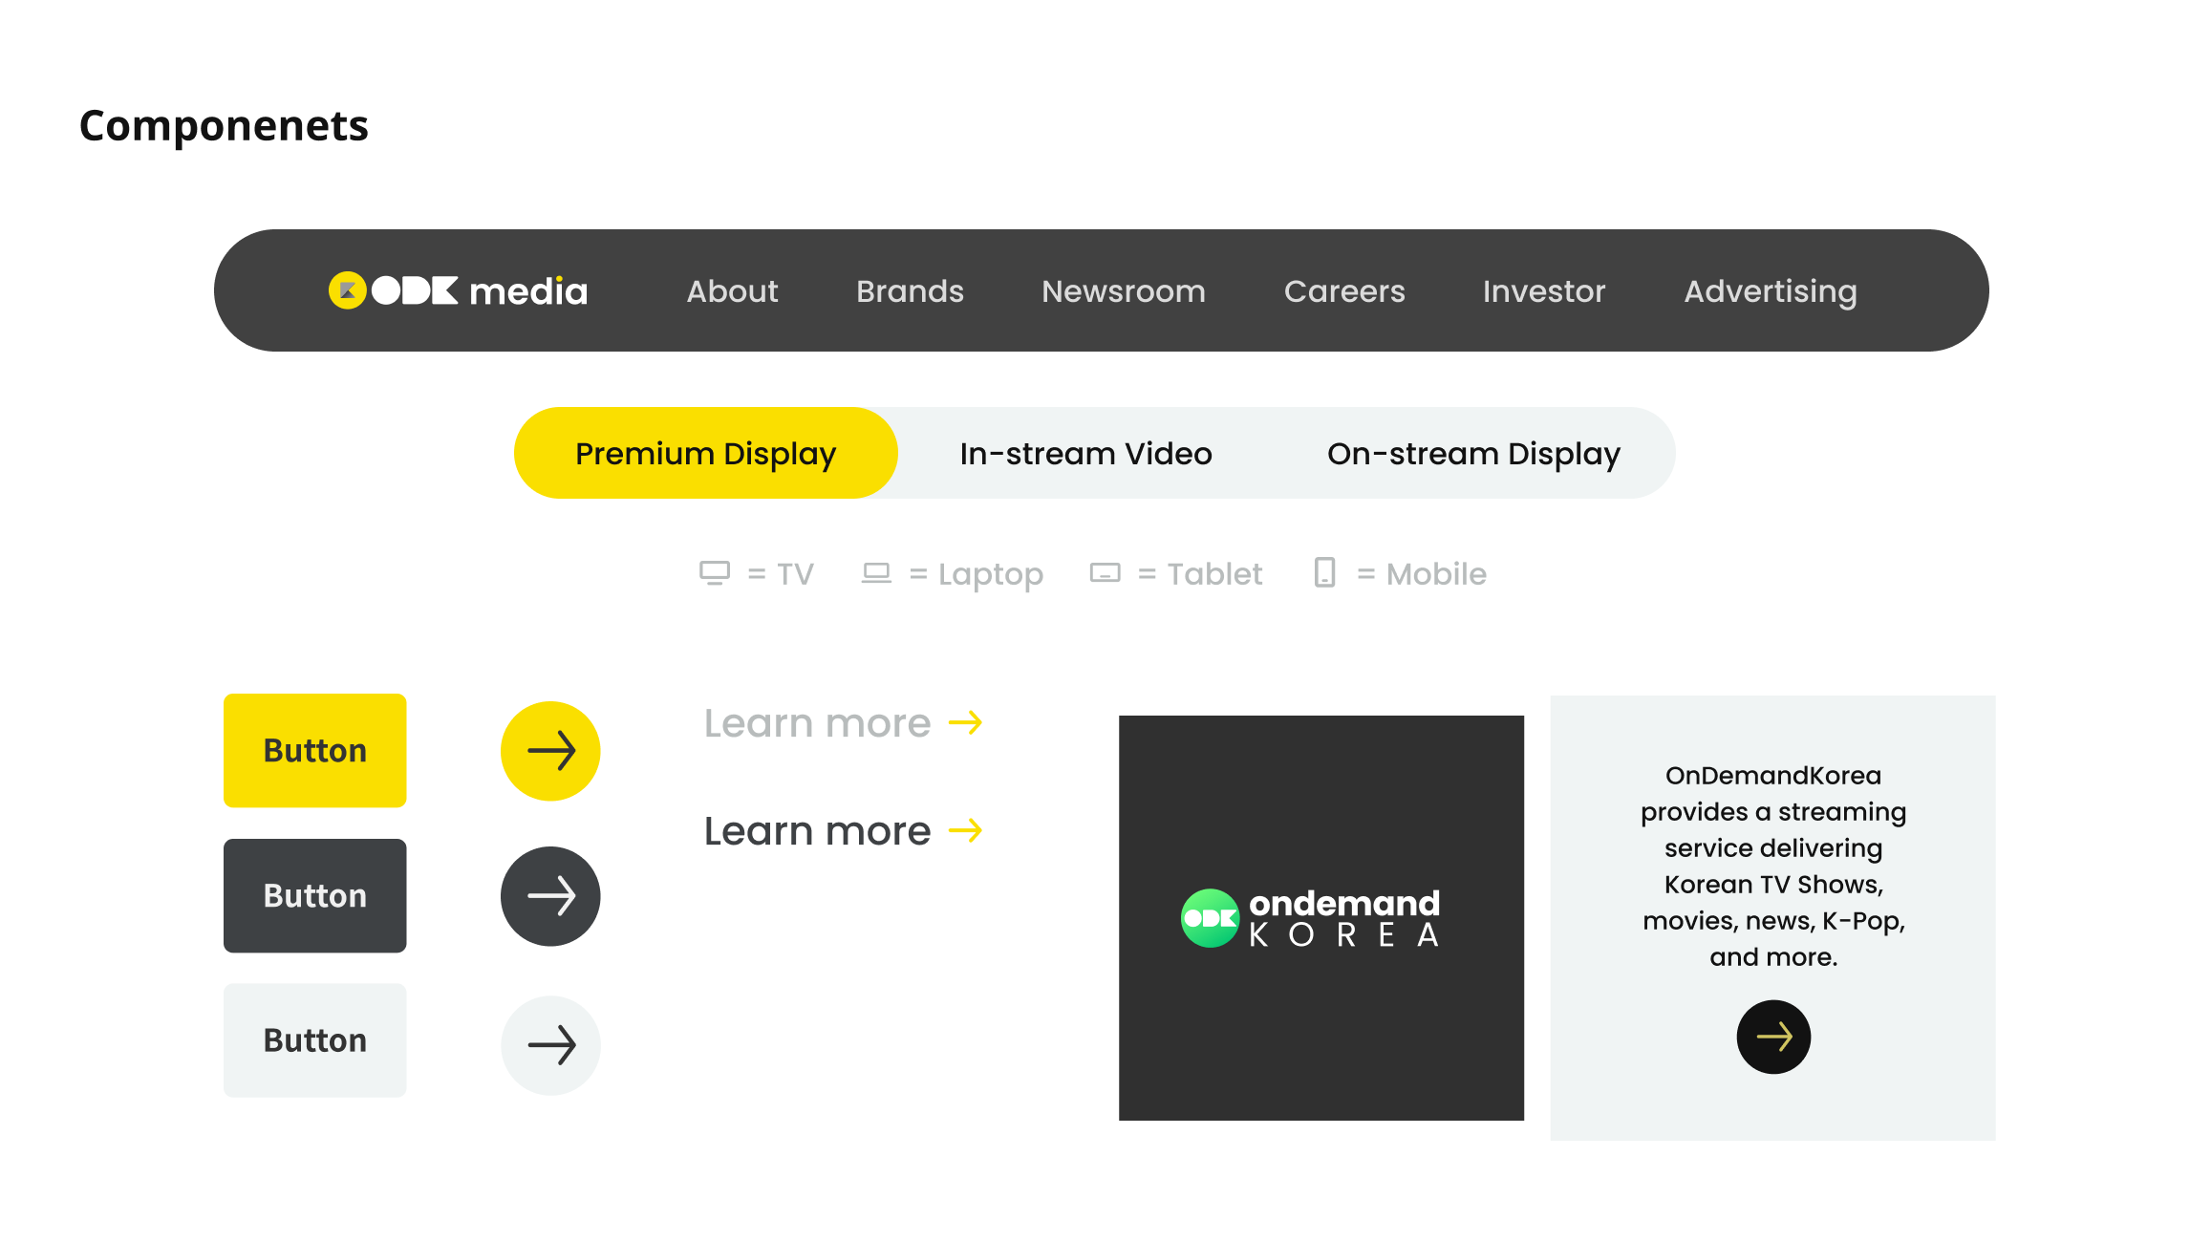Click the Mobile phone icon
2190x1242 pixels.
click(x=1324, y=572)
